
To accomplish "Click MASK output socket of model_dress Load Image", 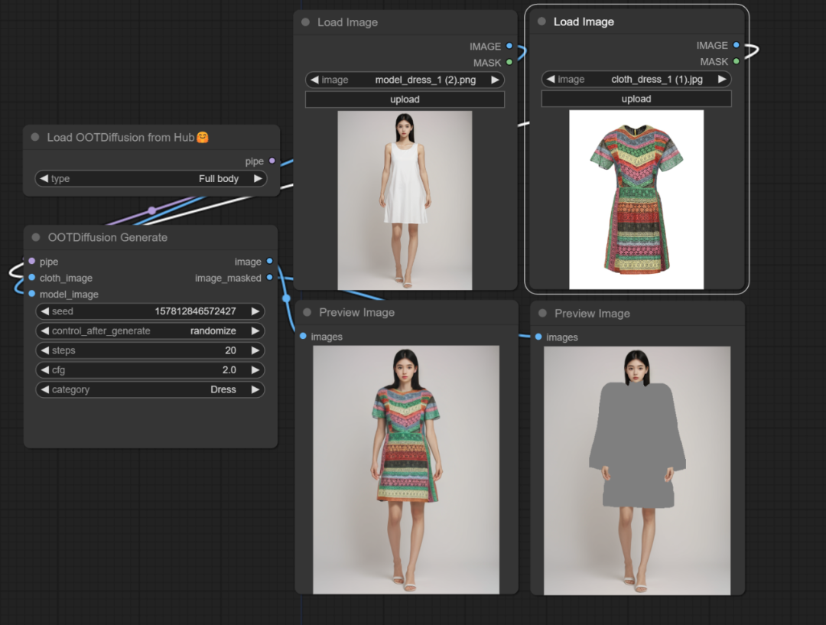I will (x=509, y=62).
